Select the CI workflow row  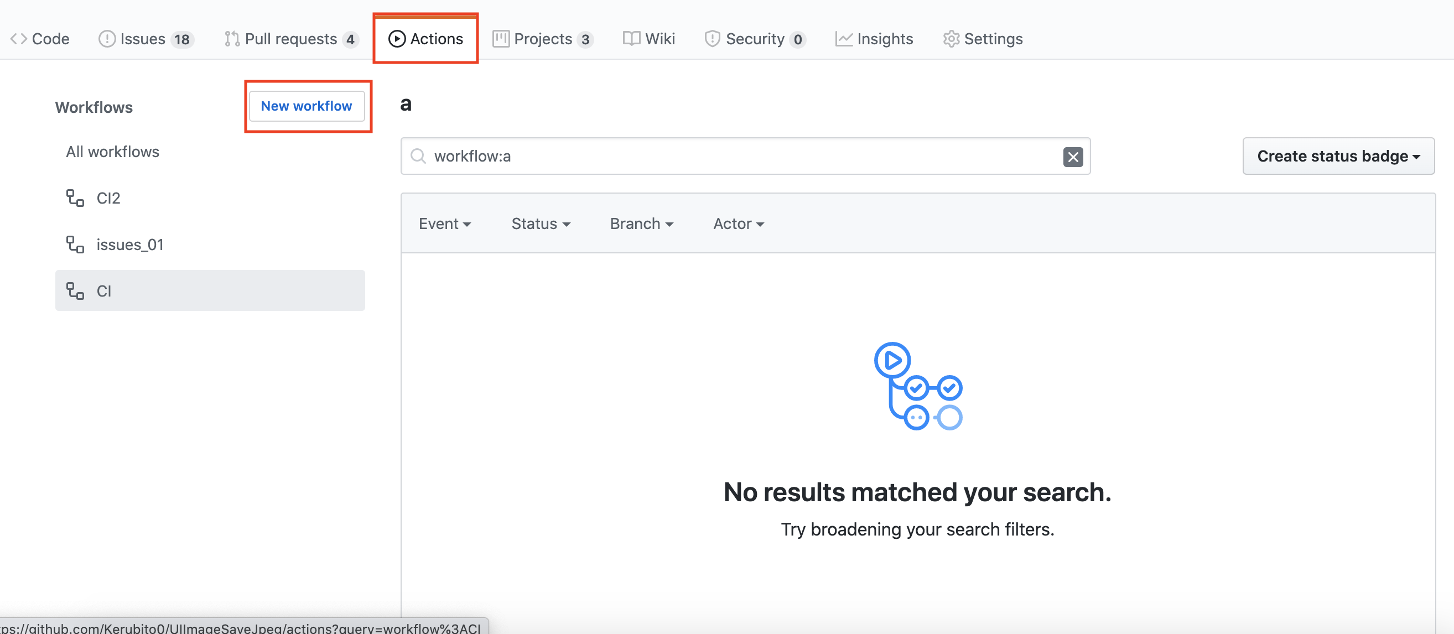[210, 291]
